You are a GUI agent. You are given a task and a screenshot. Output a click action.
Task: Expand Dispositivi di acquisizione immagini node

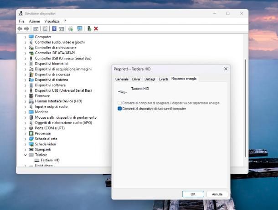25,69
